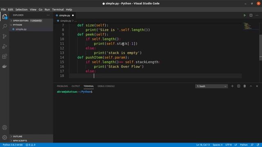Open the Help menu
This screenshot has width=262, height=147.
tap(69, 9)
